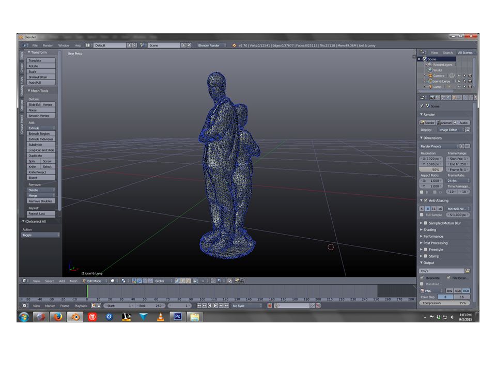Collapse the Mesh Tools panel

(39, 91)
